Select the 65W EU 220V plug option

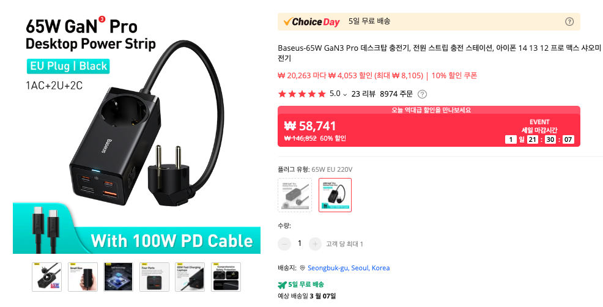(x=335, y=195)
